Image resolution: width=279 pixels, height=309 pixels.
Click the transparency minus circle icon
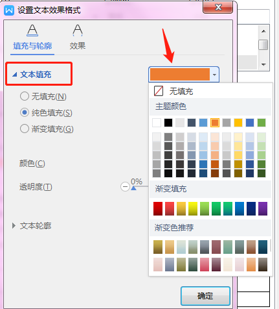coord(125,186)
